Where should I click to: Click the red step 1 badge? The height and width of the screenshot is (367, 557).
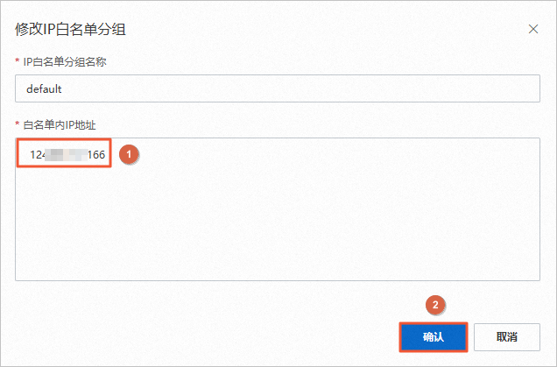(130, 154)
